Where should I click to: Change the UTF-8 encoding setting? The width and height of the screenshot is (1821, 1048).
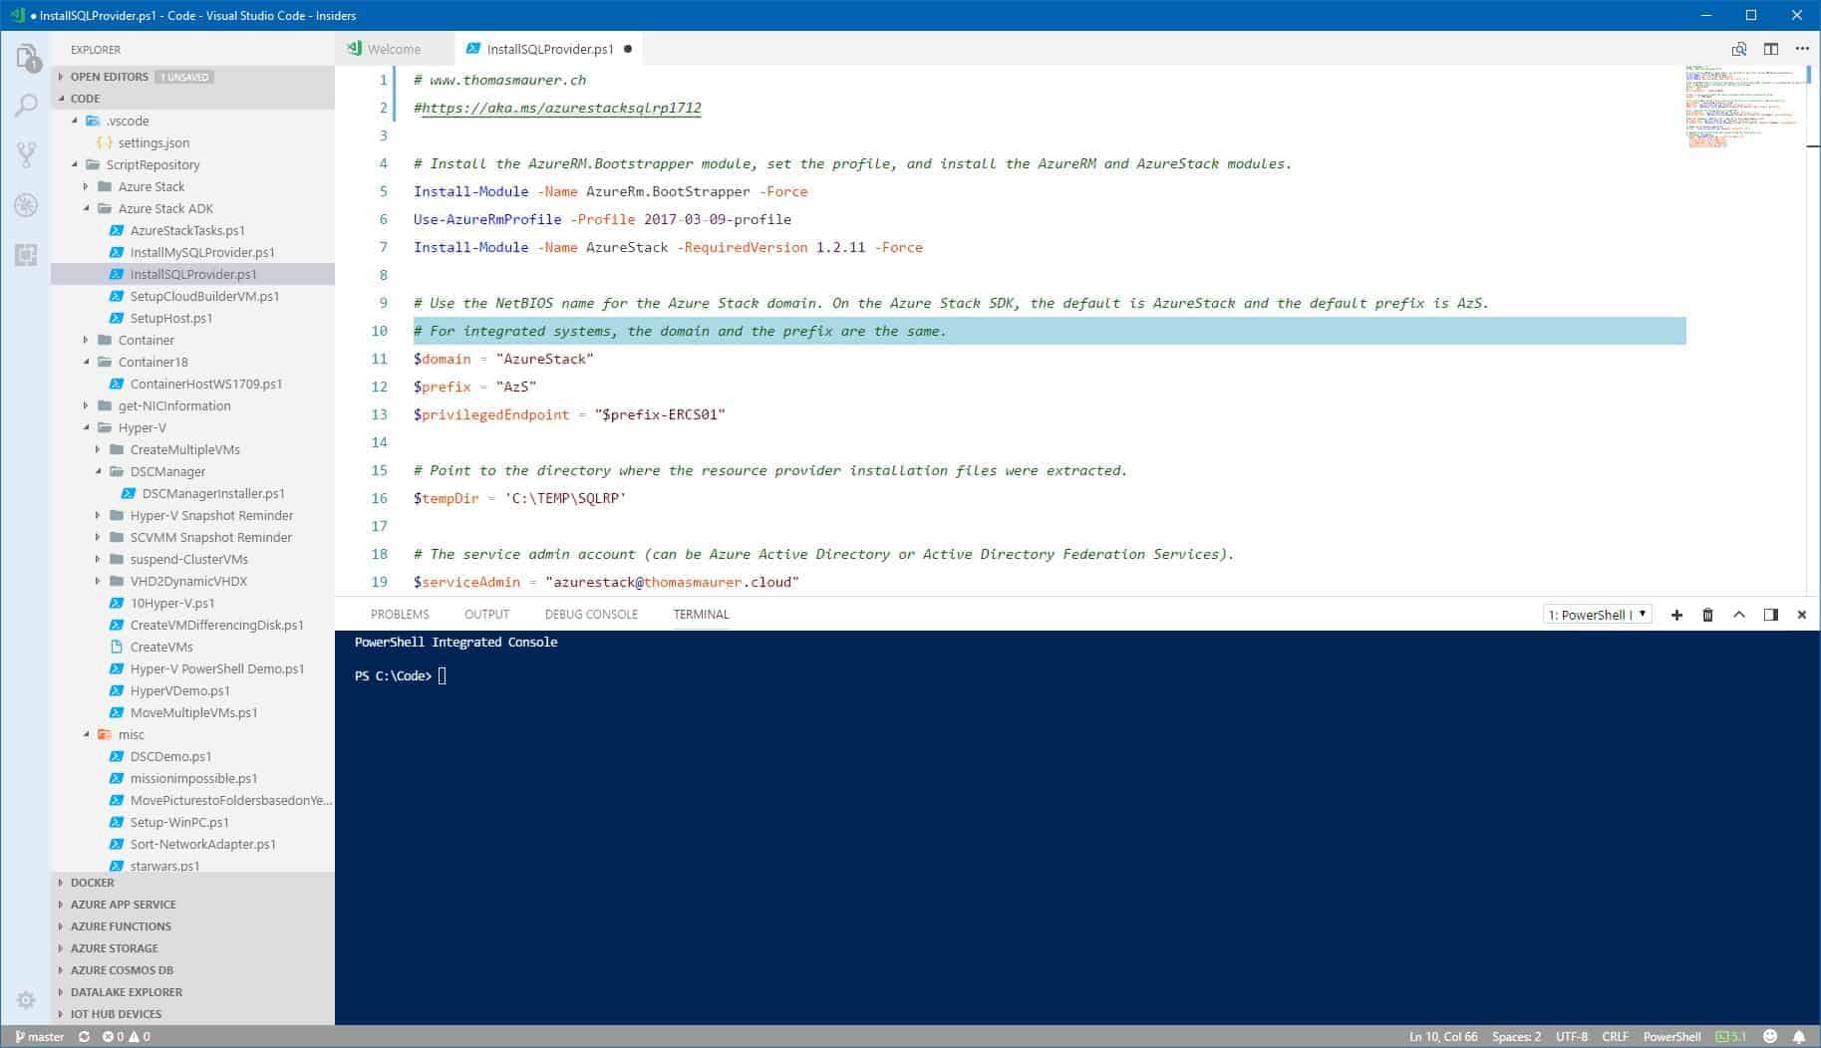1573,1036
